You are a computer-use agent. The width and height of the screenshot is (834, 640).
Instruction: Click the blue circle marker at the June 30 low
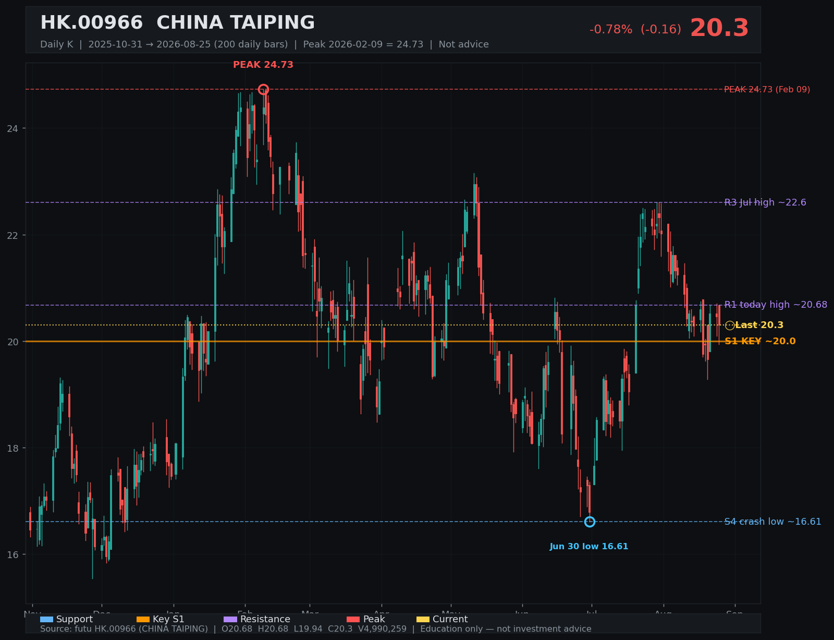point(590,522)
